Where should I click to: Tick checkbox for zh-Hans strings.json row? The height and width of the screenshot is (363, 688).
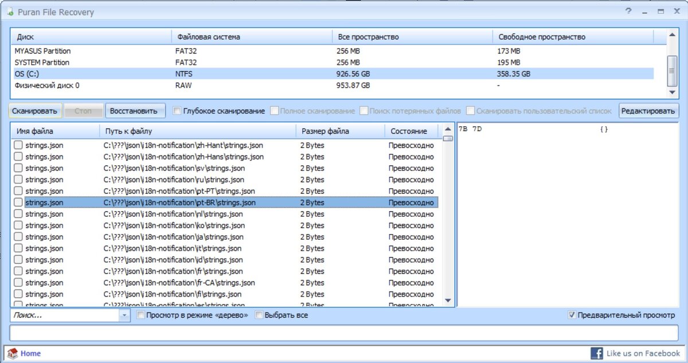tap(18, 157)
